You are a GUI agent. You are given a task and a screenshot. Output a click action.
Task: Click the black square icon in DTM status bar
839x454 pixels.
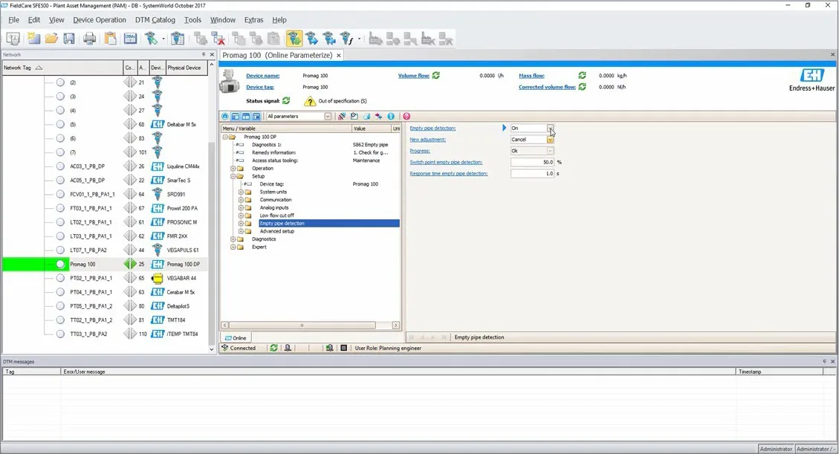click(x=343, y=348)
